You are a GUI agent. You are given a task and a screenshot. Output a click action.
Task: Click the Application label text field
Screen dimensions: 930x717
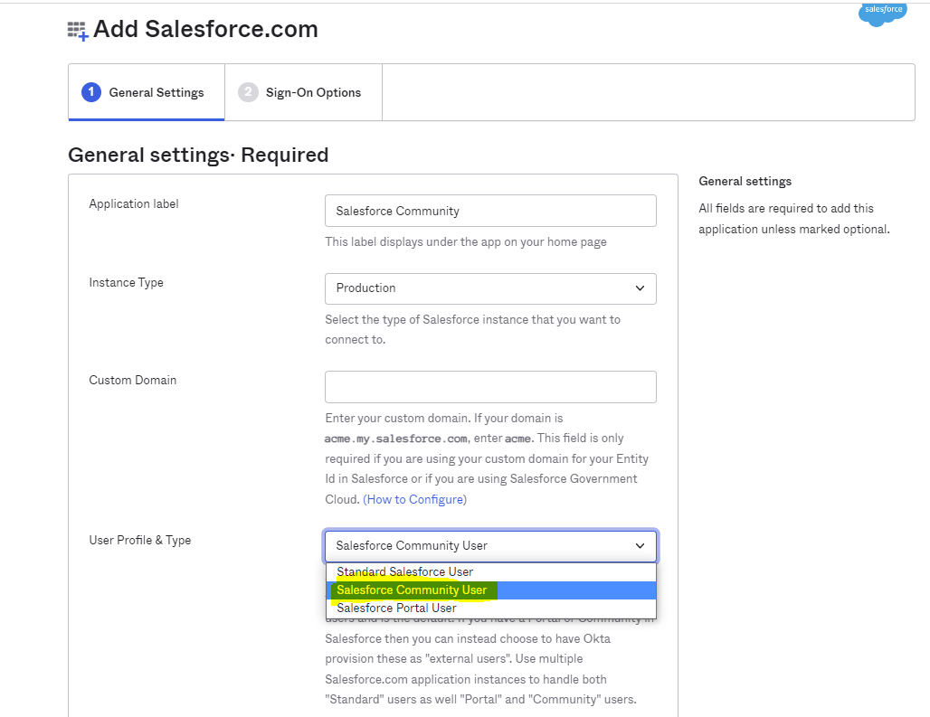point(490,211)
